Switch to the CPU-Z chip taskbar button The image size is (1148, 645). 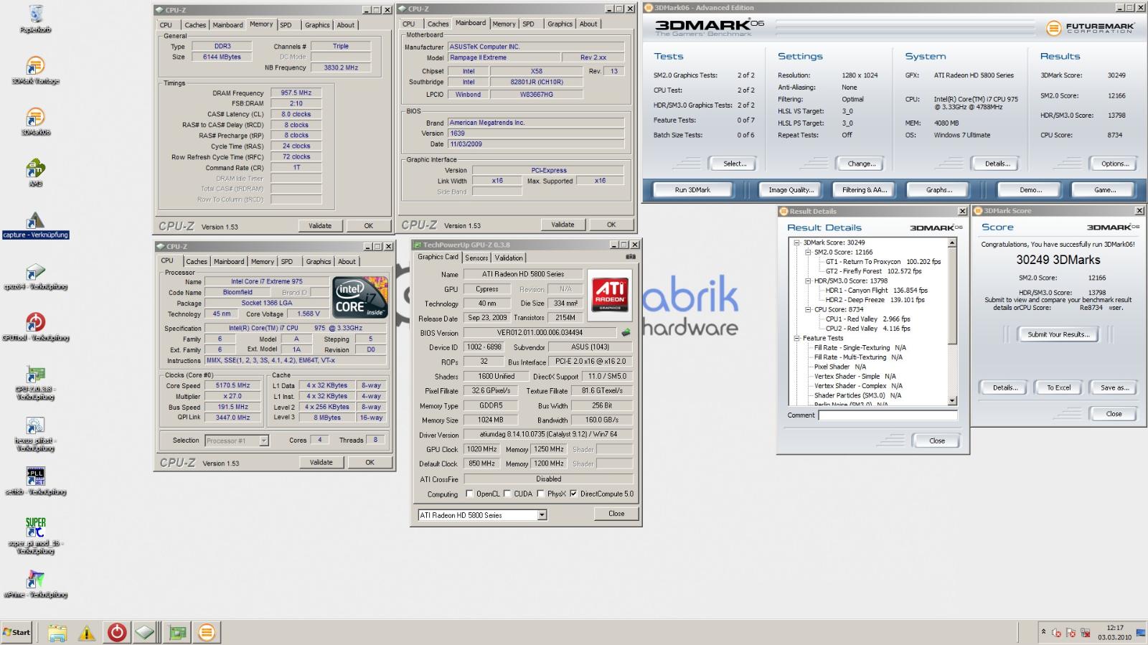(x=145, y=632)
